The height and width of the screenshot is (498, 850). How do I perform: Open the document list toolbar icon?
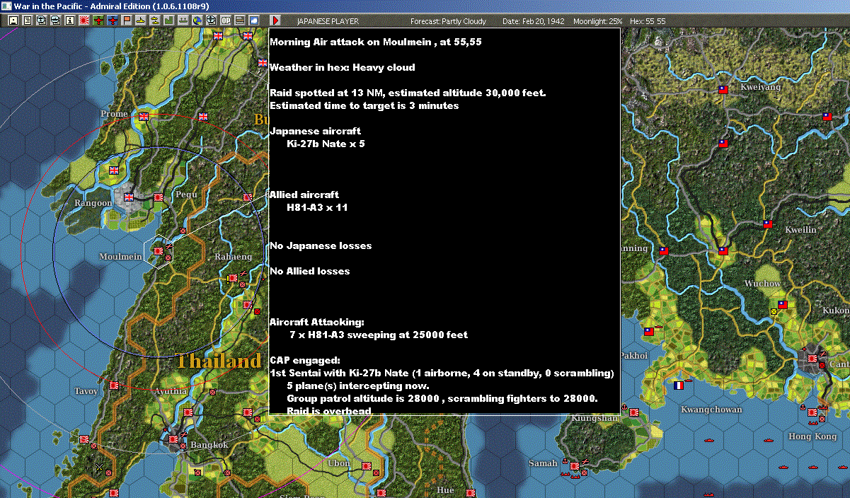click(28, 21)
